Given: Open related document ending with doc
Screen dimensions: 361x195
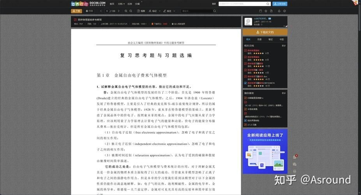Looking at the screenshot, I should (257, 76).
